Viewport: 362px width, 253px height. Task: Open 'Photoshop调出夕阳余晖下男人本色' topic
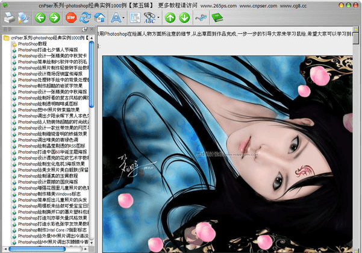(54, 116)
